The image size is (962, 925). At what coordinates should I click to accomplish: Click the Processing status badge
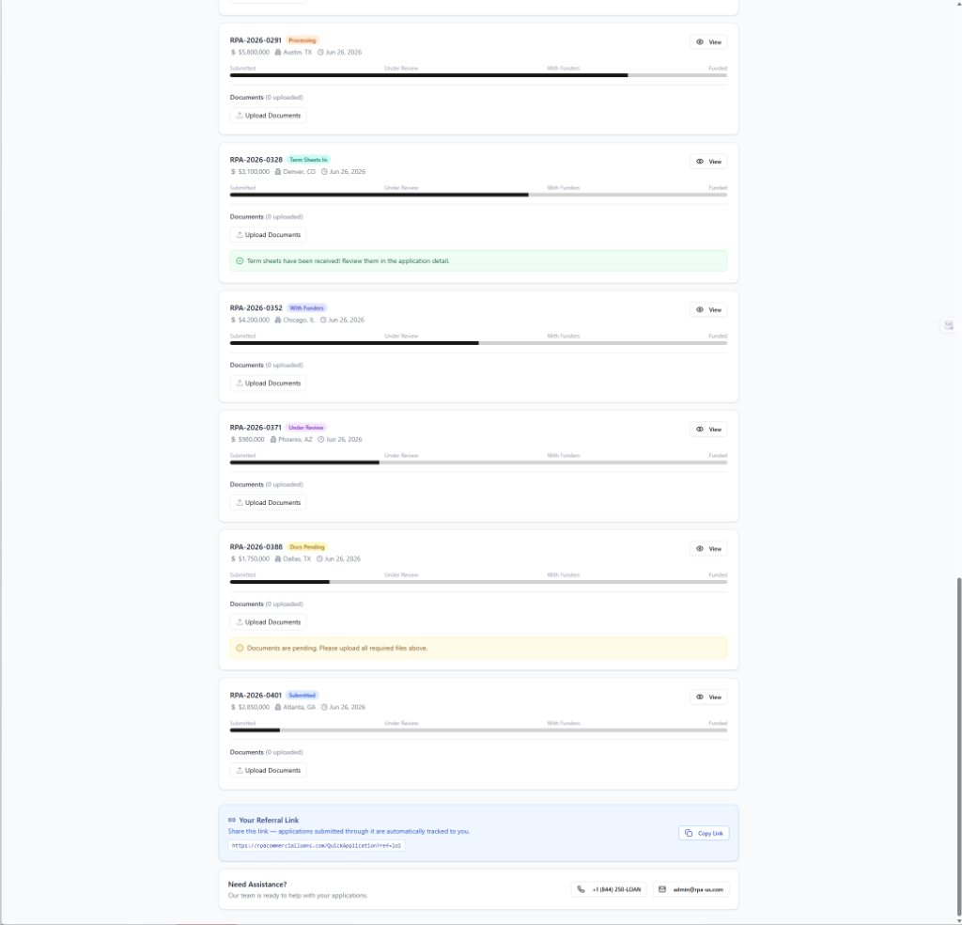tap(302, 40)
